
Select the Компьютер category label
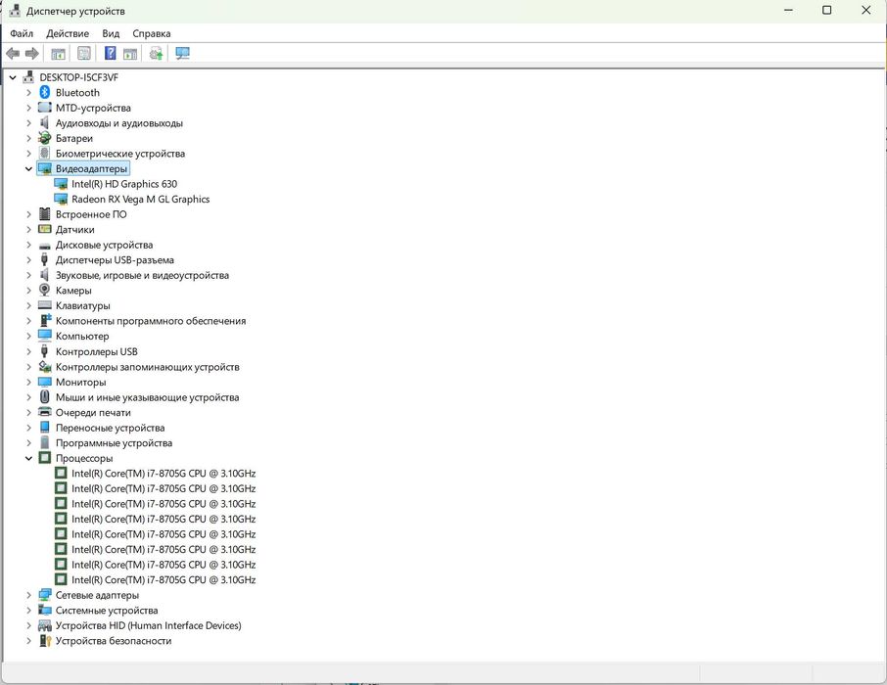click(82, 336)
